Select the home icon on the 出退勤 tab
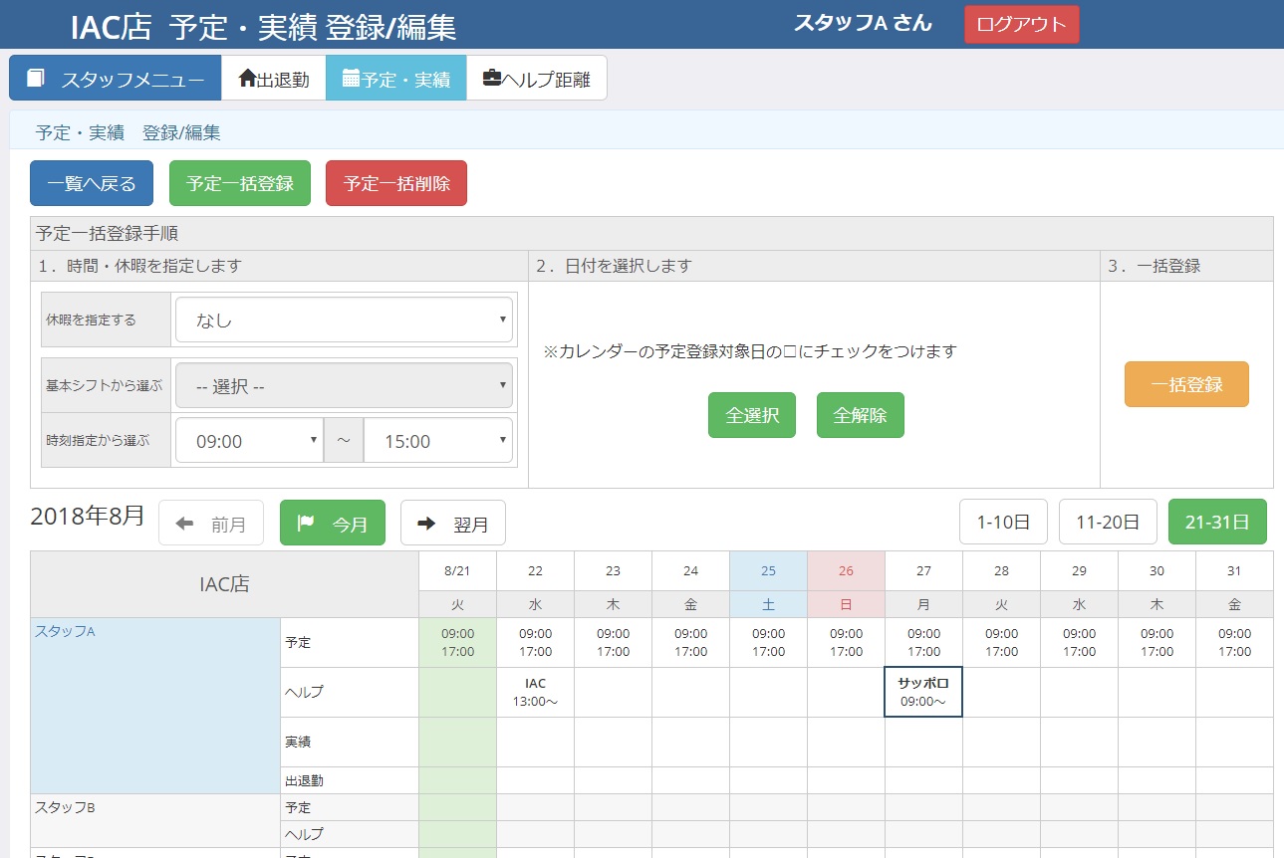The height and width of the screenshot is (858, 1284). click(x=249, y=78)
